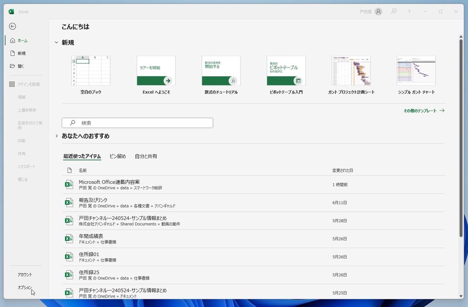Click the vertical scrollbar thumb
This screenshot has height=307, width=468.
[461, 138]
